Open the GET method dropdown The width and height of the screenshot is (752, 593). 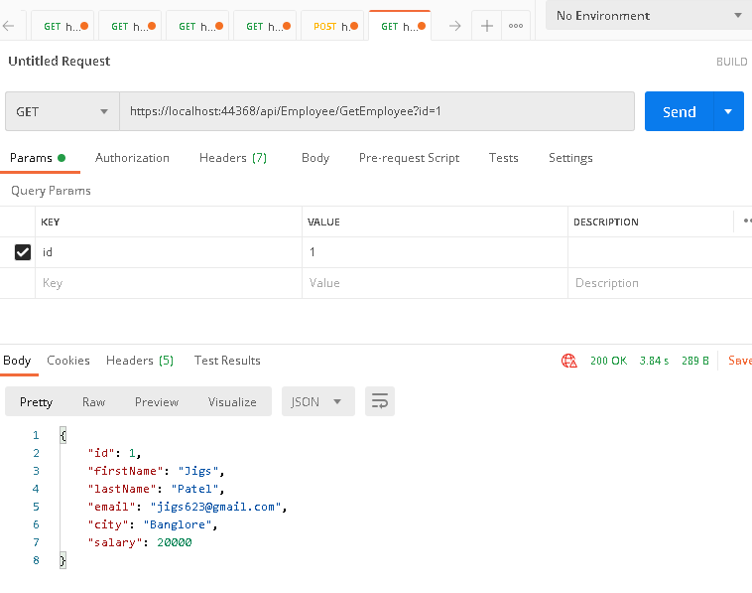pos(63,111)
